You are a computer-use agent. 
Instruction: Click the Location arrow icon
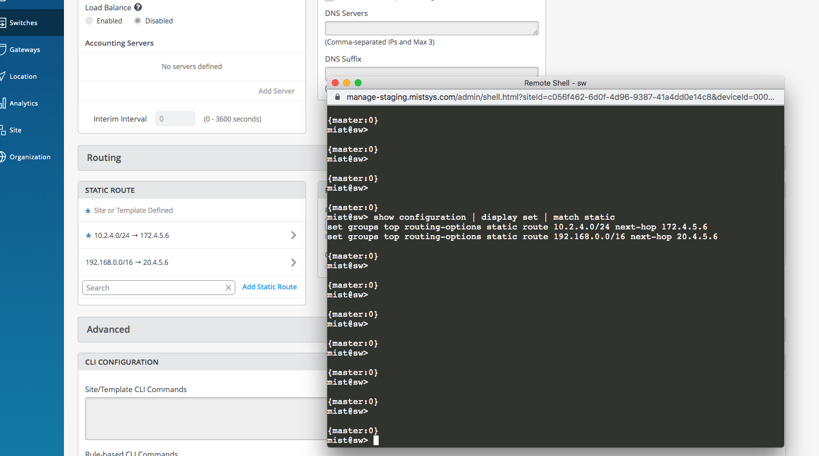point(3,76)
